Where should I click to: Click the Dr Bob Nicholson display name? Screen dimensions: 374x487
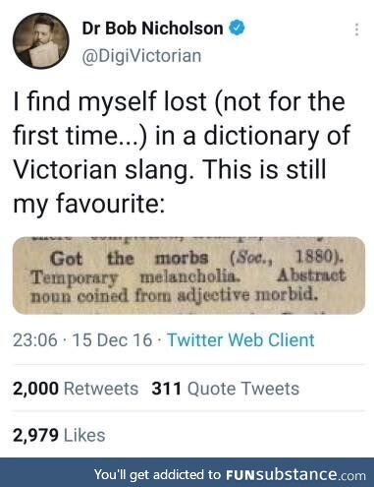[x=152, y=29]
